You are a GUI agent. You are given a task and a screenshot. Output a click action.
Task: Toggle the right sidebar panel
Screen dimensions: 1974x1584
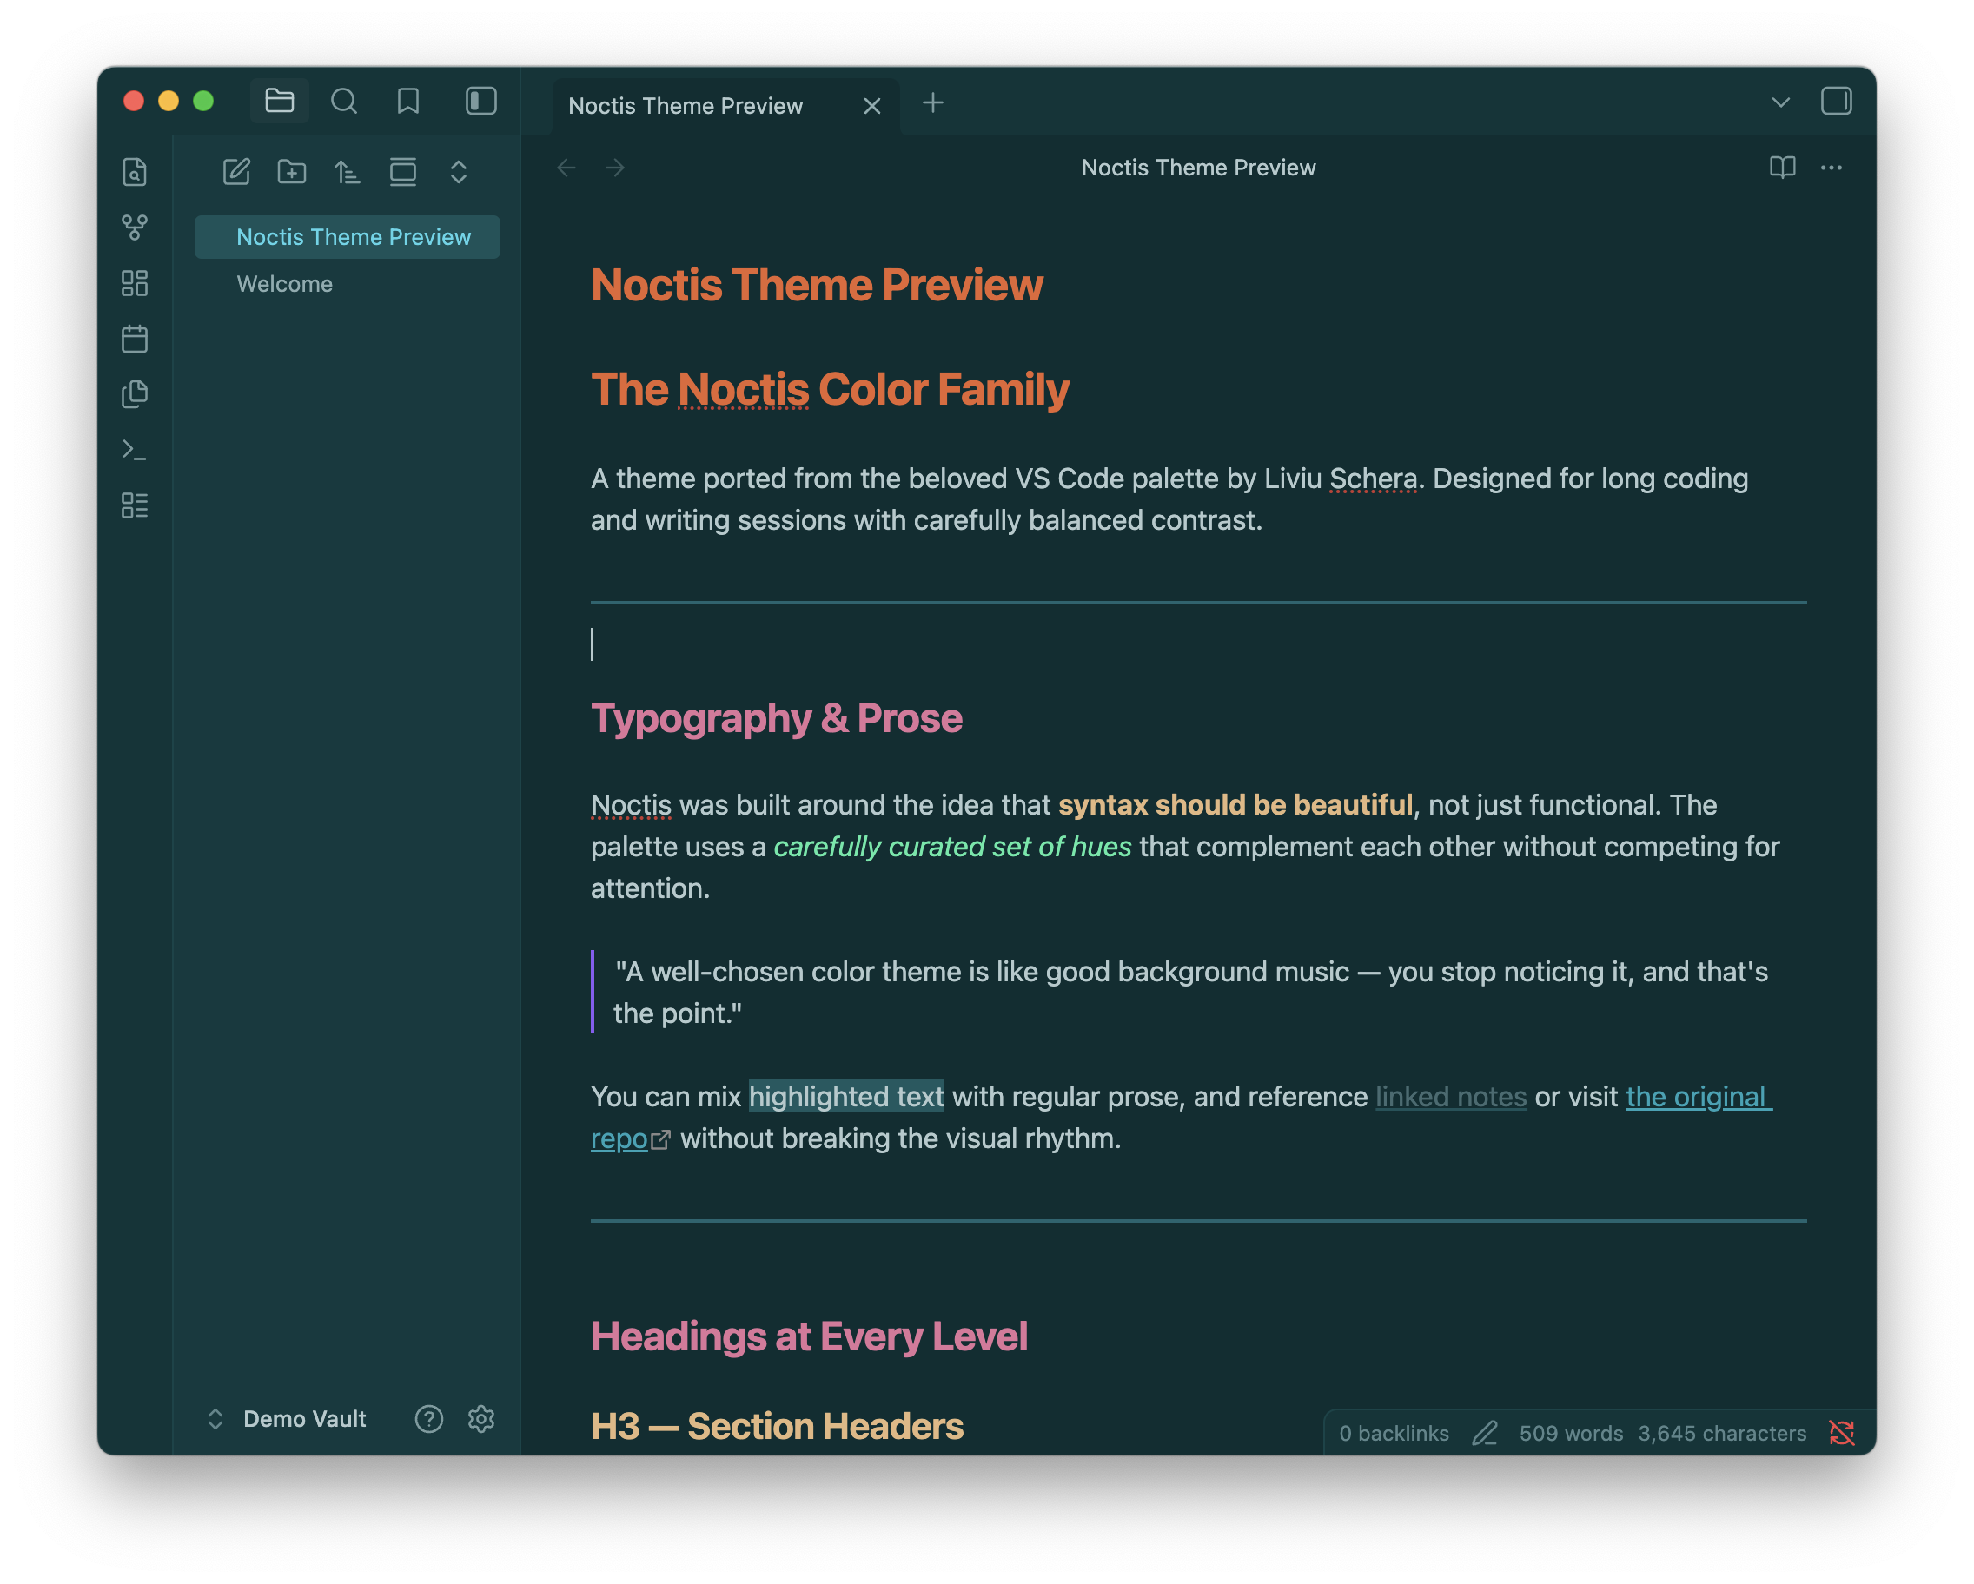click(x=1836, y=101)
